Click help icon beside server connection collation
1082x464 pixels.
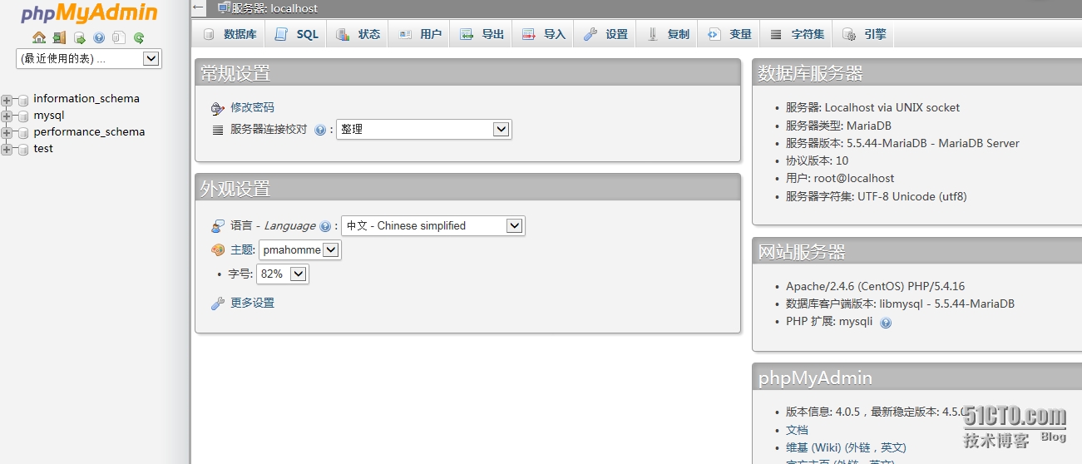tap(320, 130)
